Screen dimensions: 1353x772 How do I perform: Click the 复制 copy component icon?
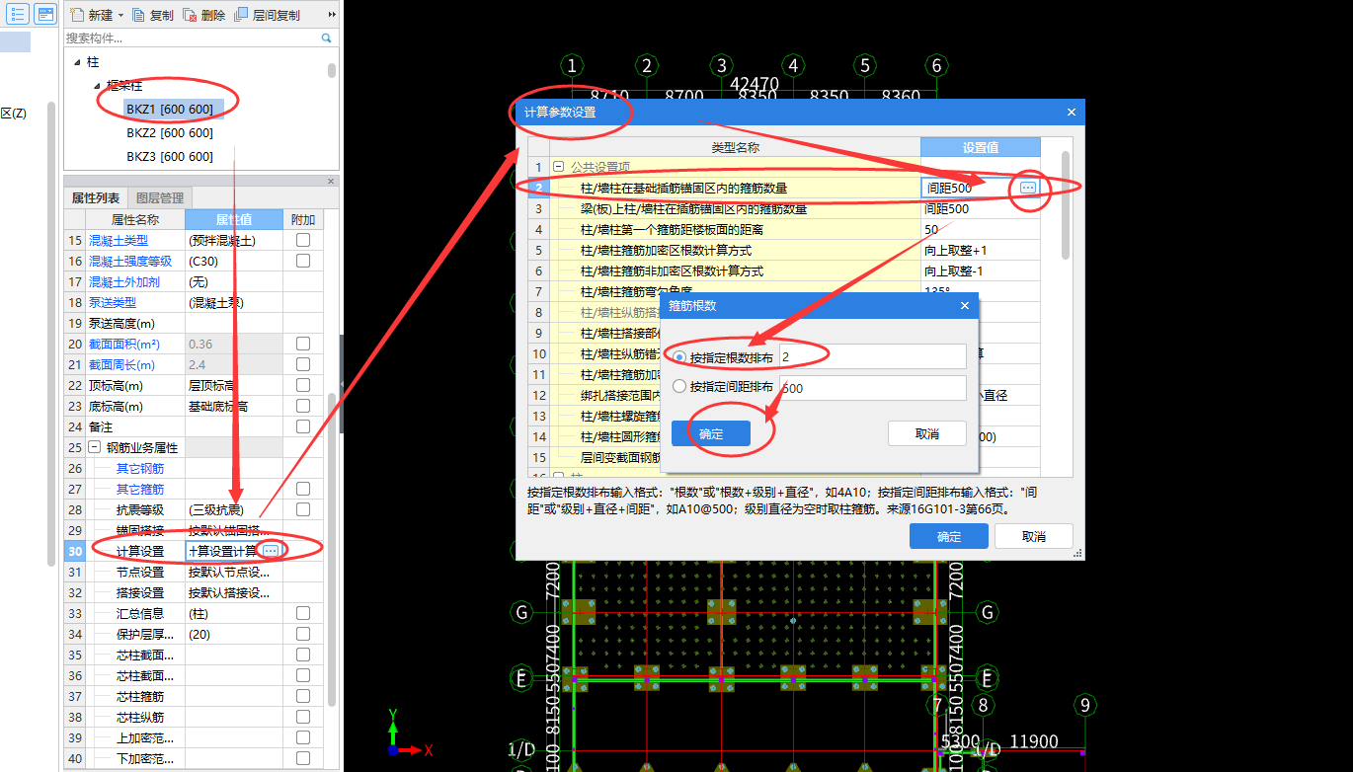(x=139, y=15)
